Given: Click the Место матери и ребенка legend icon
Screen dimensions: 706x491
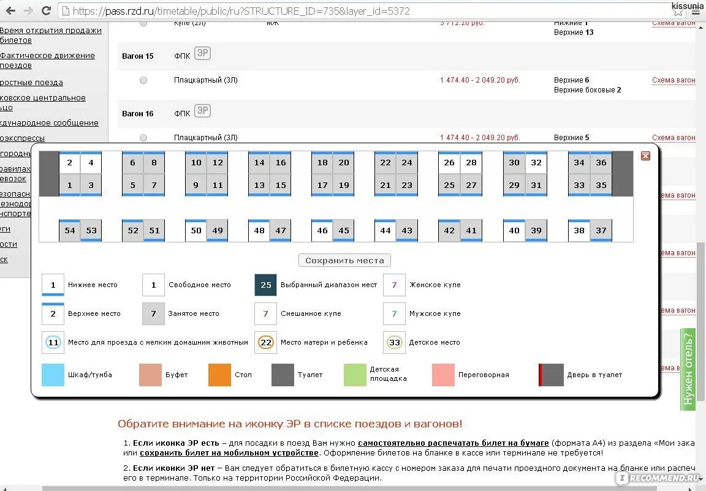Looking at the screenshot, I should tap(265, 343).
